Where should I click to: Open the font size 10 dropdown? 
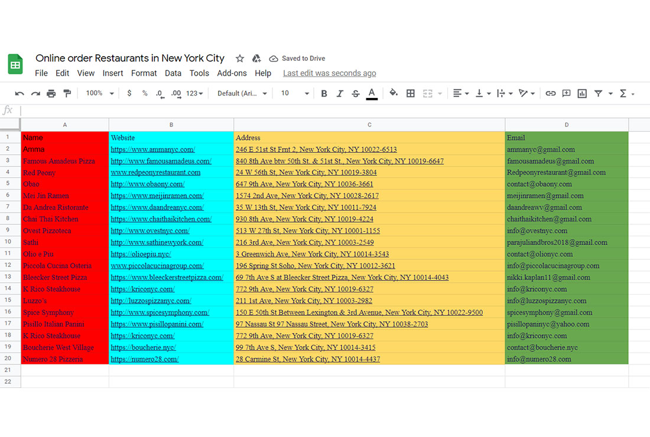295,94
